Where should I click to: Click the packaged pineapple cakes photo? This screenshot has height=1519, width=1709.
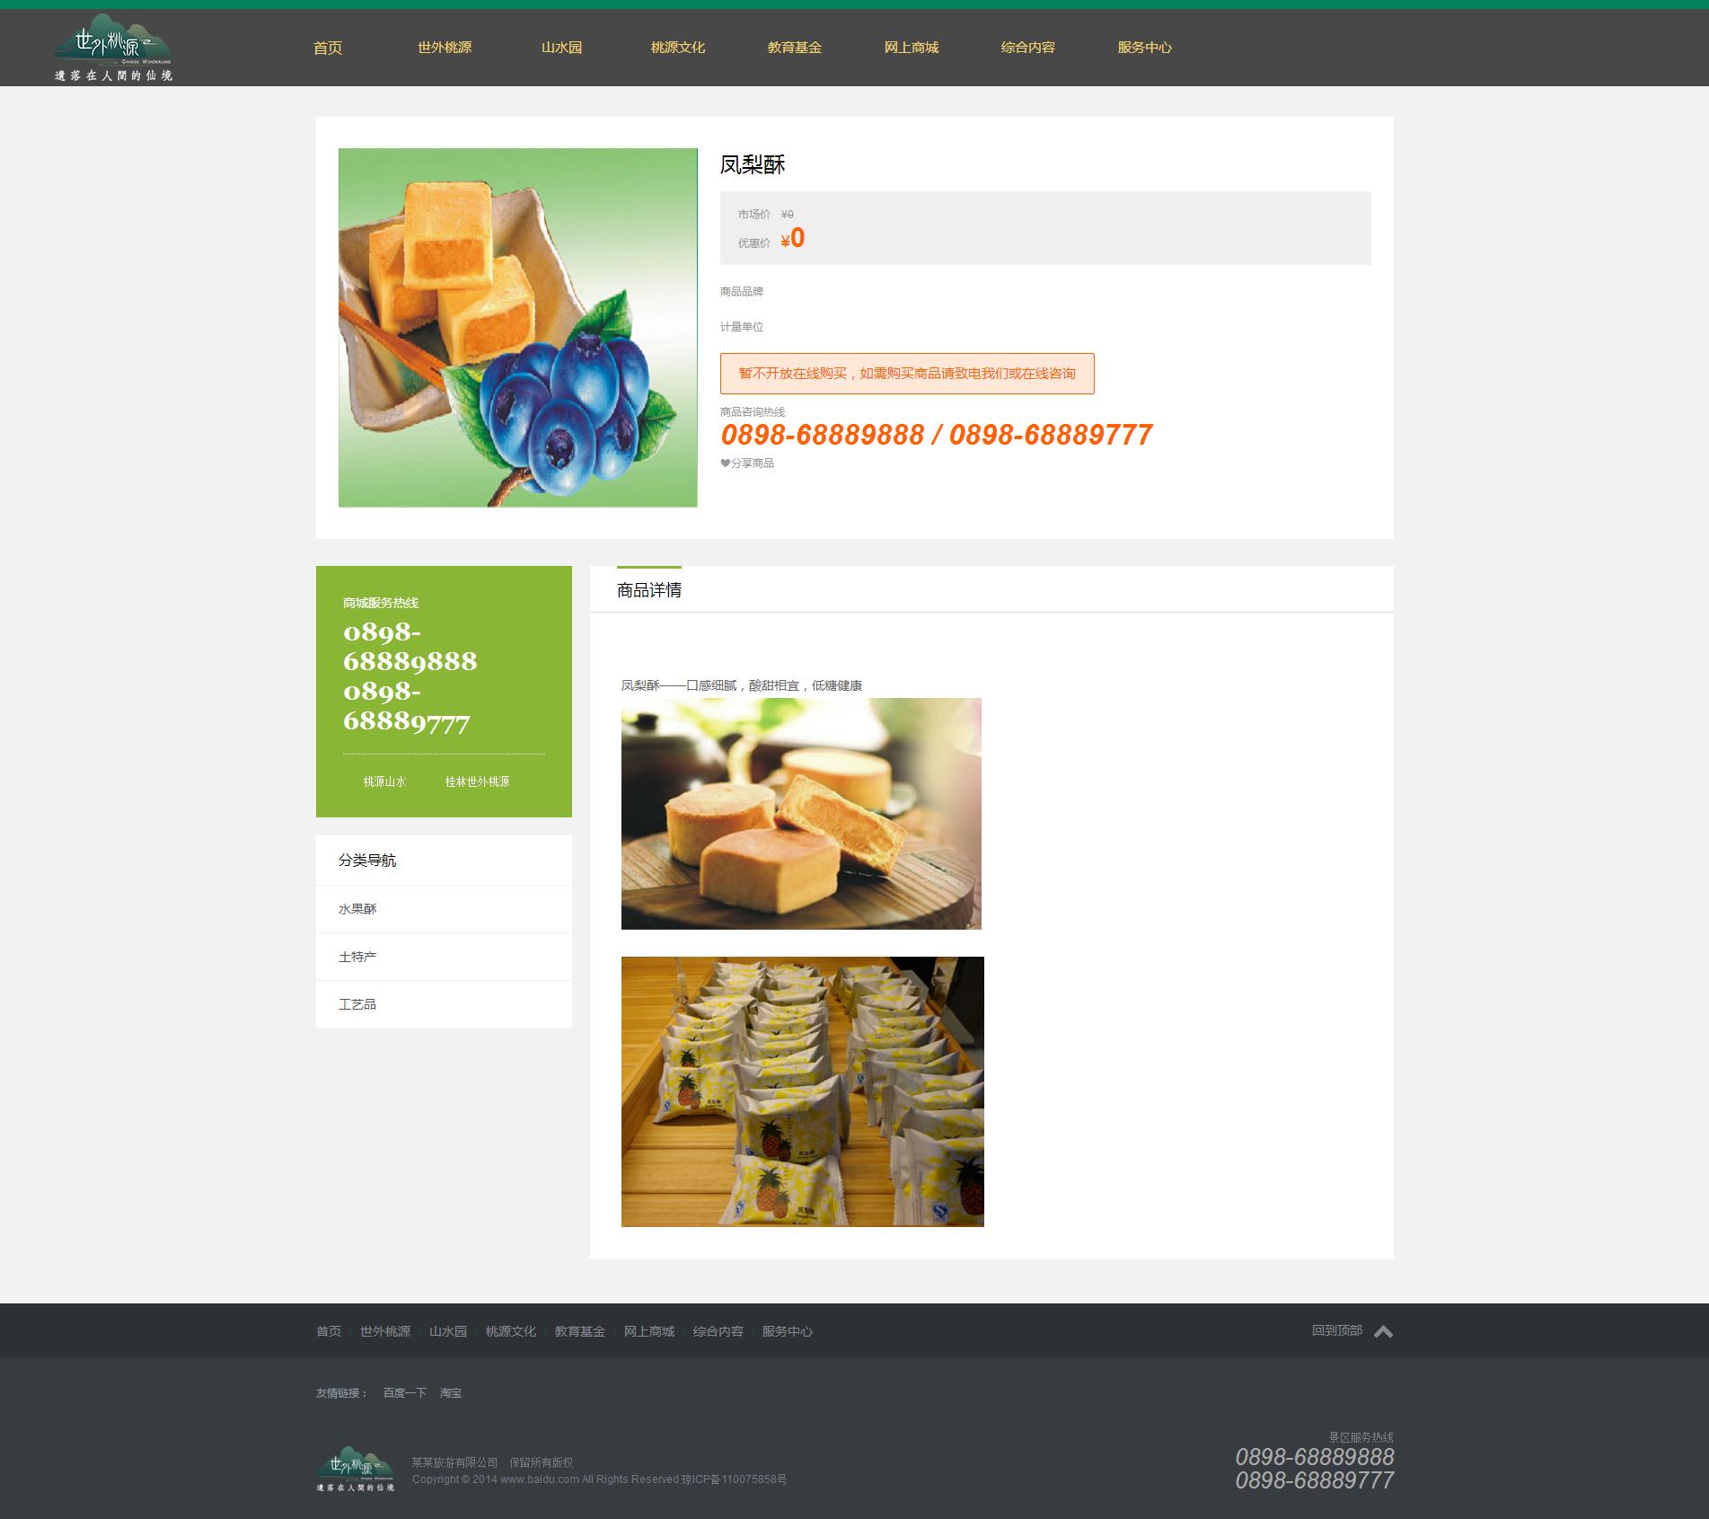(x=802, y=1091)
